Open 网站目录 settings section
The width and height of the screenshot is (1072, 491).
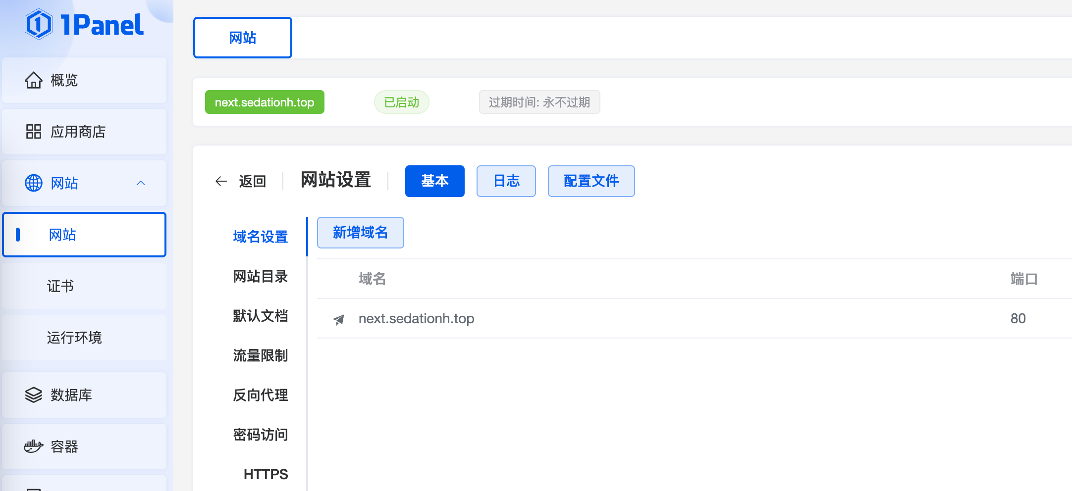click(260, 276)
